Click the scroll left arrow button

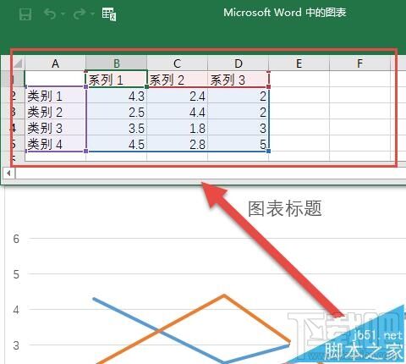pyautogui.click(x=8, y=173)
